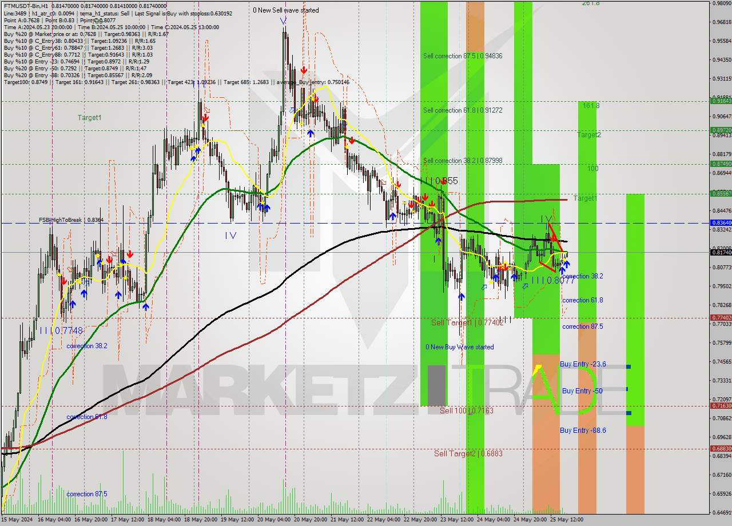The width and height of the screenshot is (732, 526).
Task: Click the 'FSB:HighToBreak | 0.8364' label
Action: click(x=71, y=220)
